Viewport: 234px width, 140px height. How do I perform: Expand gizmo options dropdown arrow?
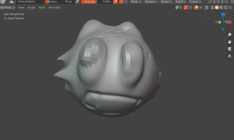(190, 8)
